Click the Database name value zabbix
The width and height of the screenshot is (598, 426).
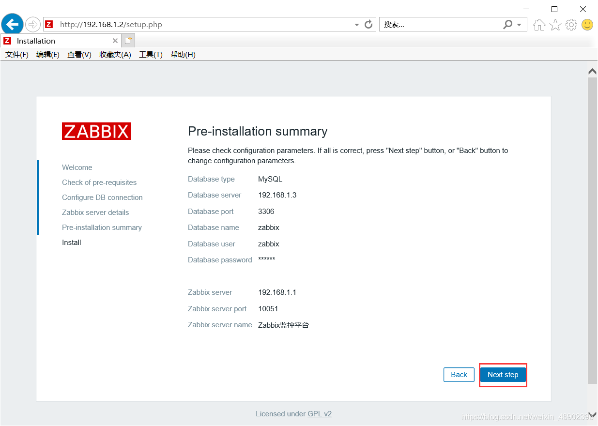[x=269, y=228]
